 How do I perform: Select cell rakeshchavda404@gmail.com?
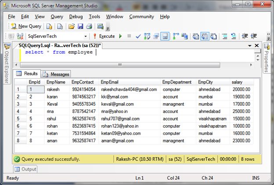pyautogui.click(x=129, y=89)
